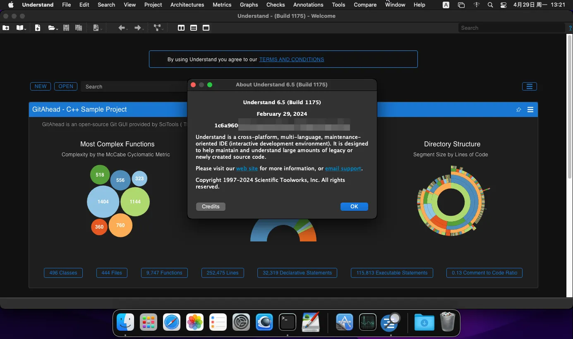
Task: Open the File menu
Action: pos(66,5)
